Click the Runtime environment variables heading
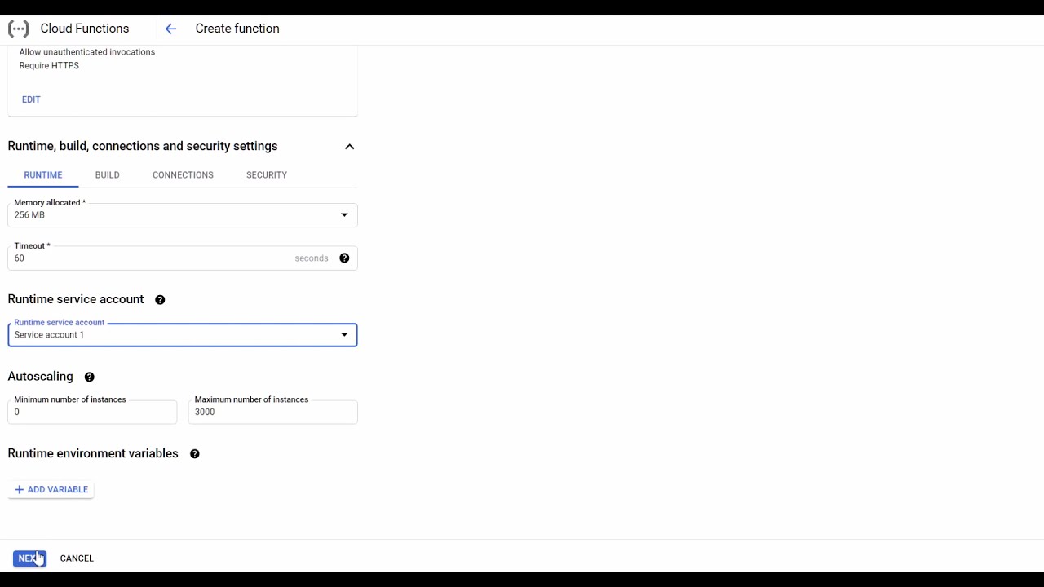This screenshot has height=587, width=1044. coord(93,453)
